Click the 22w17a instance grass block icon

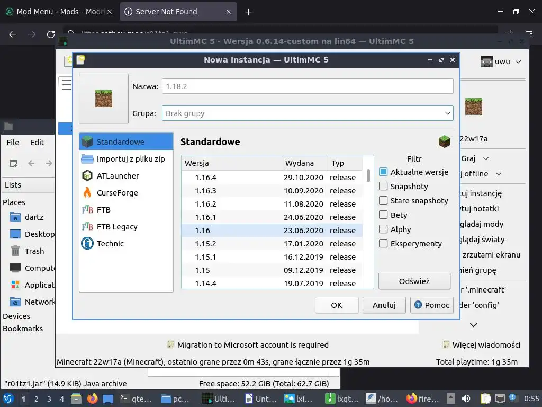(x=474, y=107)
